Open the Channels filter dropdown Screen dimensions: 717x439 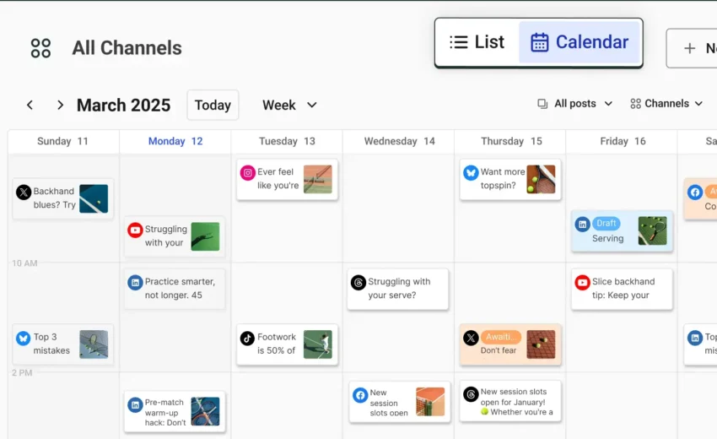[x=666, y=104]
